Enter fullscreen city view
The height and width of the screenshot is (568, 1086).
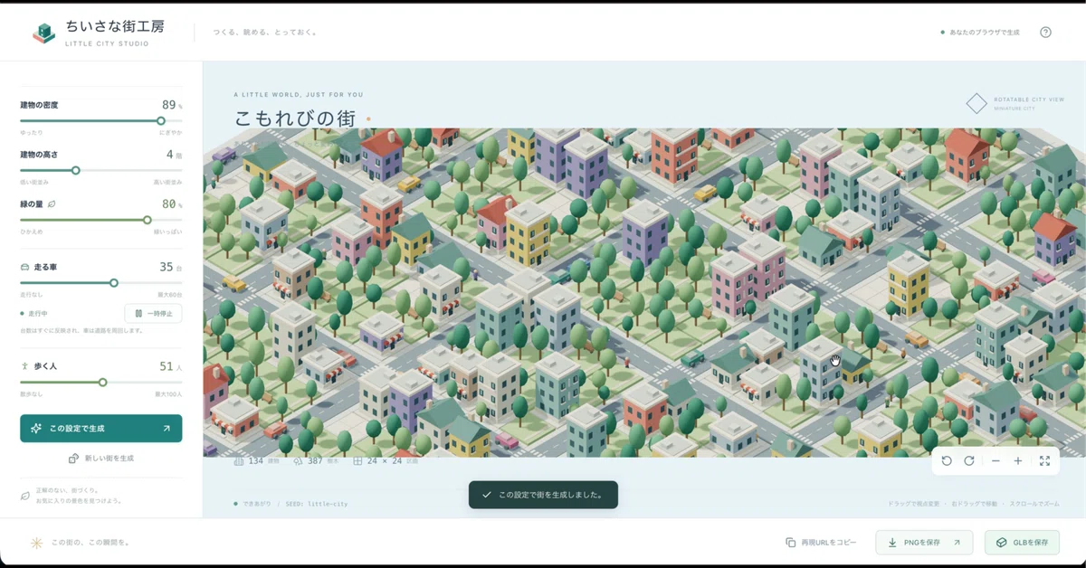(1044, 461)
